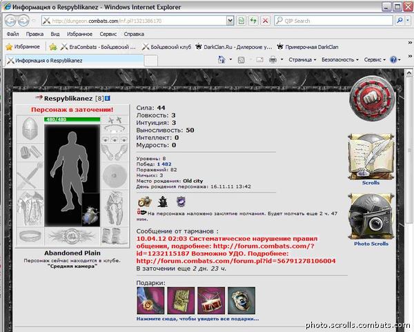Click the drum gift thumbnail
The width and height of the screenshot is (414, 332).
click(211, 300)
